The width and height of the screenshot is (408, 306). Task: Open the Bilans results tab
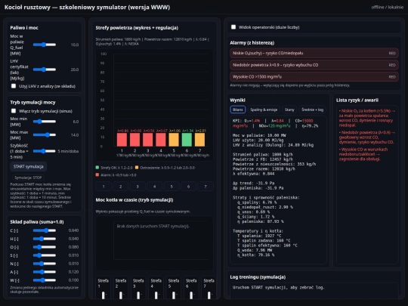237,110
